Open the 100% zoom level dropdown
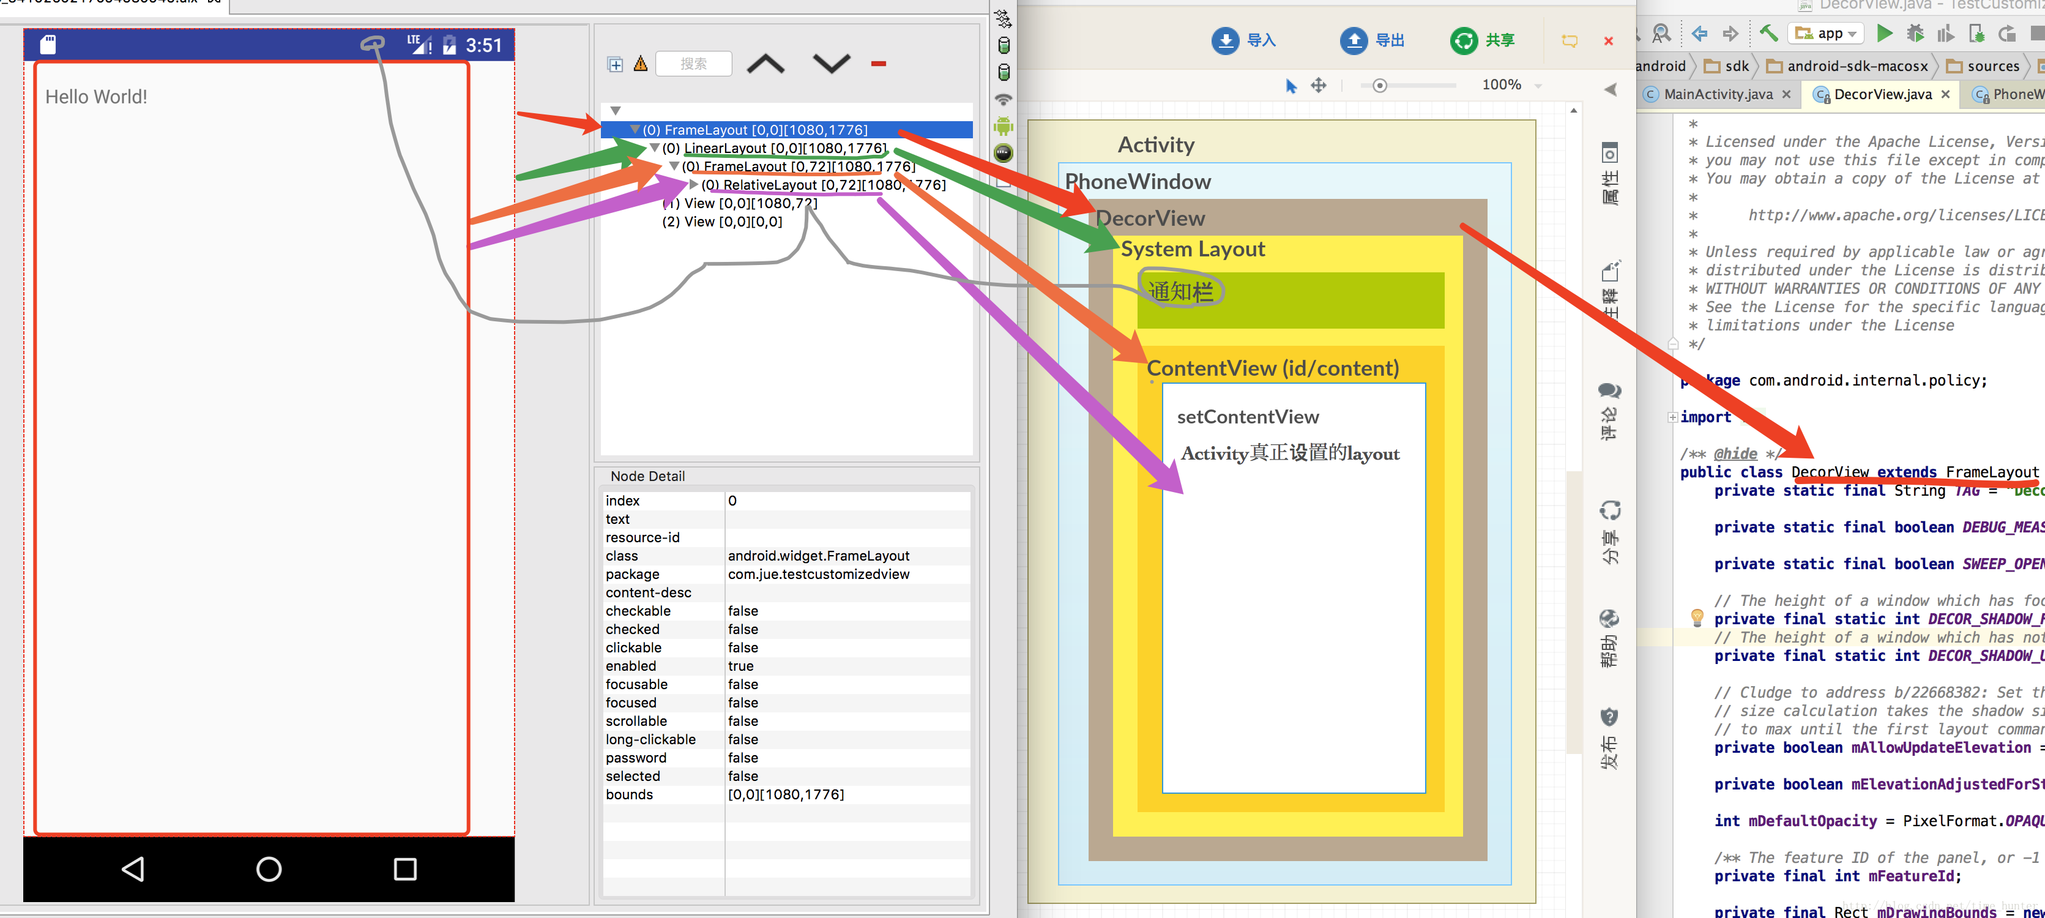The height and width of the screenshot is (918, 2045). coord(1511,85)
